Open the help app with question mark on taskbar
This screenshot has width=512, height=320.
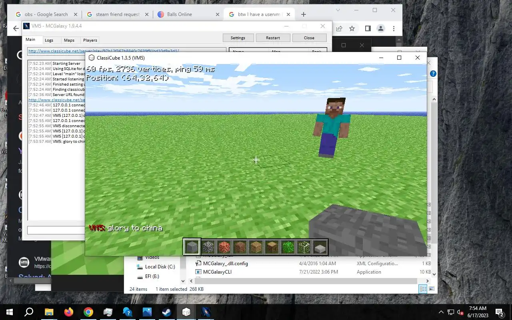tap(127, 312)
